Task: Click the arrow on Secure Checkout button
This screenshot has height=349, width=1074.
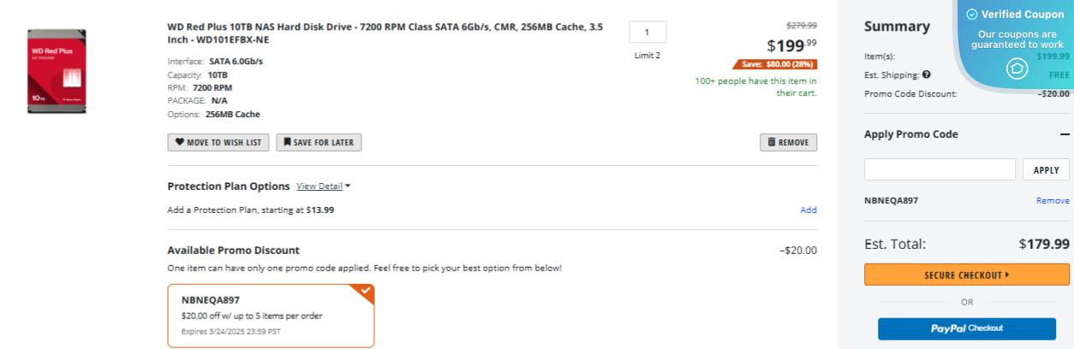Action: pyautogui.click(x=1007, y=275)
